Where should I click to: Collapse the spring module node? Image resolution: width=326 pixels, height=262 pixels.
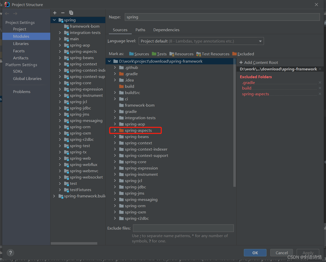tap(54, 20)
